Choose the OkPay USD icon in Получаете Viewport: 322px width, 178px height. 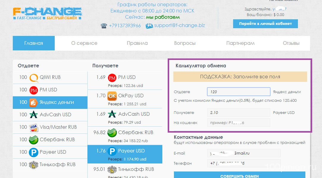pos(112,96)
